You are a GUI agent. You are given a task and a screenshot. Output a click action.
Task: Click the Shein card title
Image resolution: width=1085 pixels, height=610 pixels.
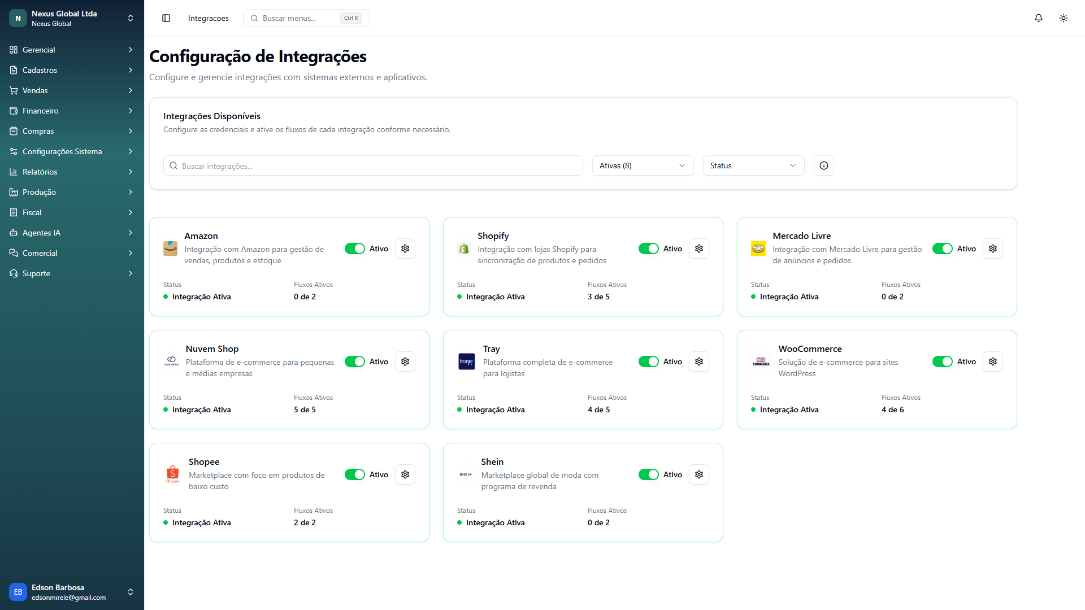click(492, 461)
